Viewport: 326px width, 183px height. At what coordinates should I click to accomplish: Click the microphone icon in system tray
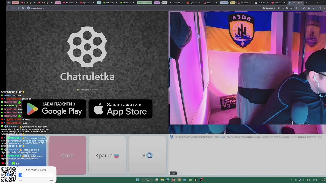click(x=304, y=180)
